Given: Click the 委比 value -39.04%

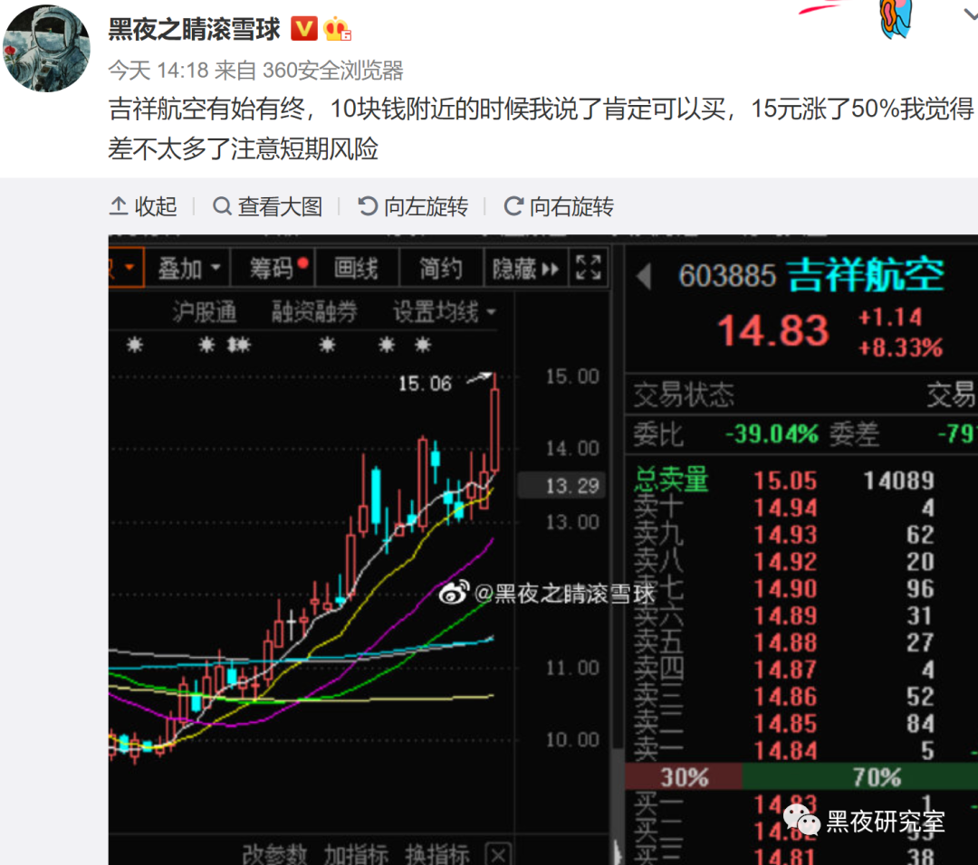Looking at the screenshot, I should pos(772,433).
